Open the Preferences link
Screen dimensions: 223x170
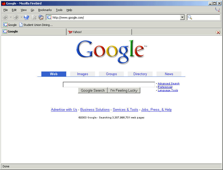165,87
